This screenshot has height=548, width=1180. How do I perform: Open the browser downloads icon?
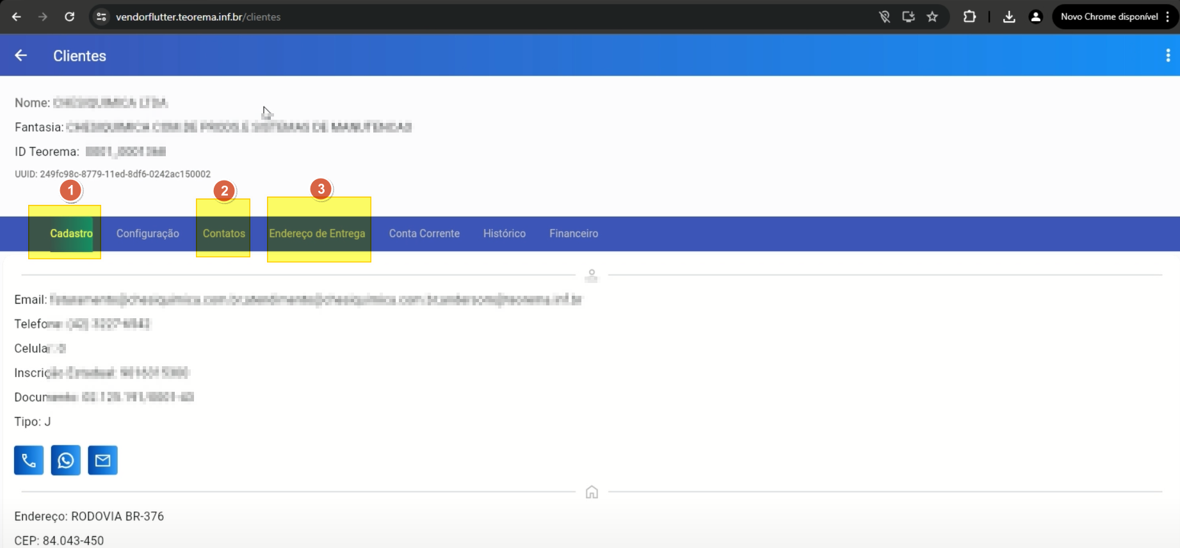click(1009, 17)
